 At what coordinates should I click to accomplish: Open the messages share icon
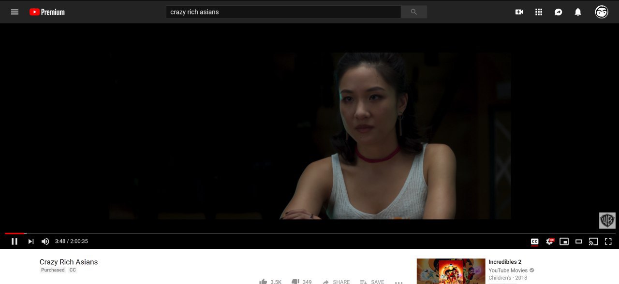pos(558,12)
